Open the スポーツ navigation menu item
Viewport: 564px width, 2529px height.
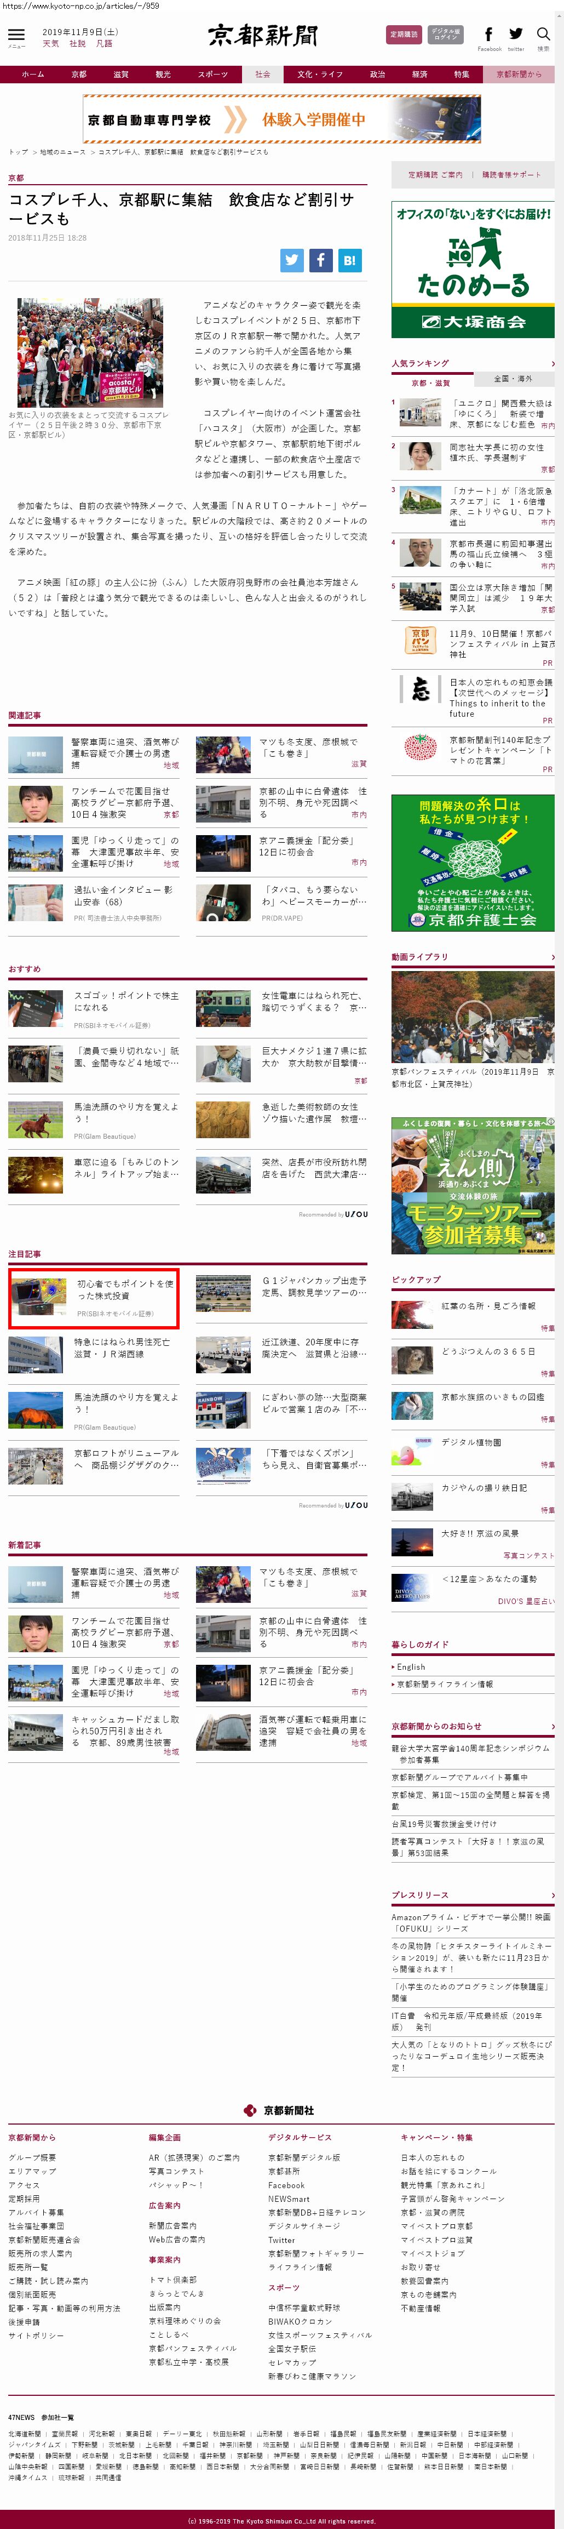tap(212, 75)
